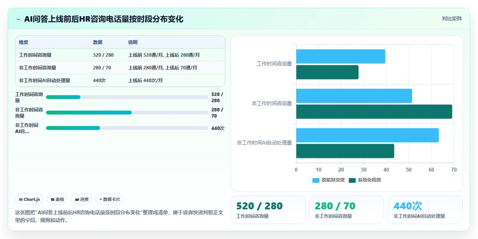Click description 上线后 440次/月
This screenshot has height=239, width=478.
click(146, 81)
